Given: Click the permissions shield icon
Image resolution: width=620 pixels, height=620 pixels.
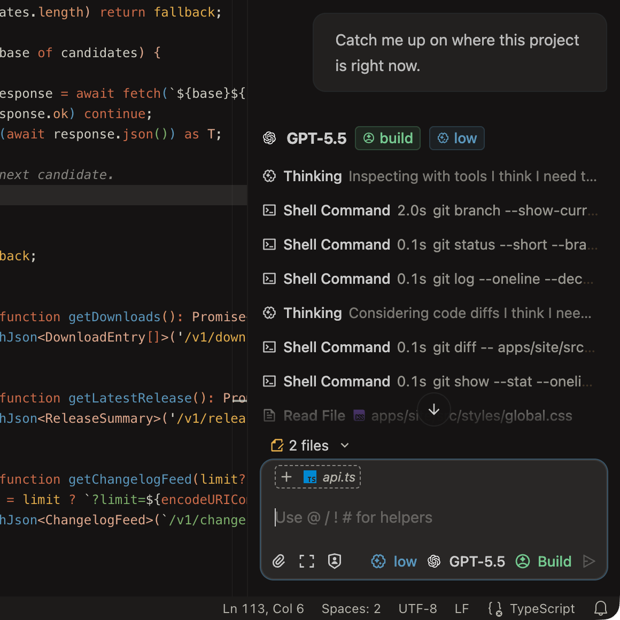Looking at the screenshot, I should click(335, 561).
